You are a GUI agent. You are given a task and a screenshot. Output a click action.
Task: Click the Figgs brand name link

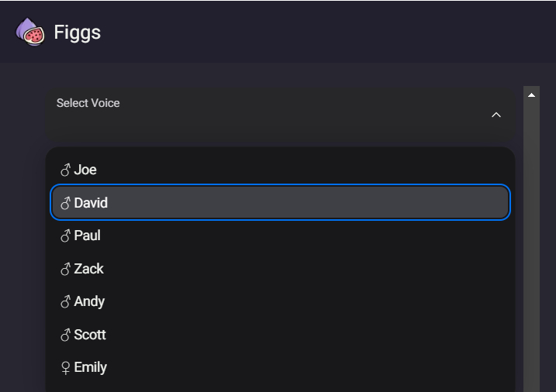click(77, 33)
